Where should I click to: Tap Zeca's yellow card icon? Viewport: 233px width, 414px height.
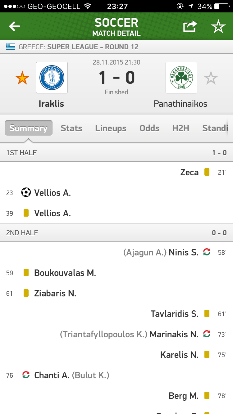coord(207,172)
